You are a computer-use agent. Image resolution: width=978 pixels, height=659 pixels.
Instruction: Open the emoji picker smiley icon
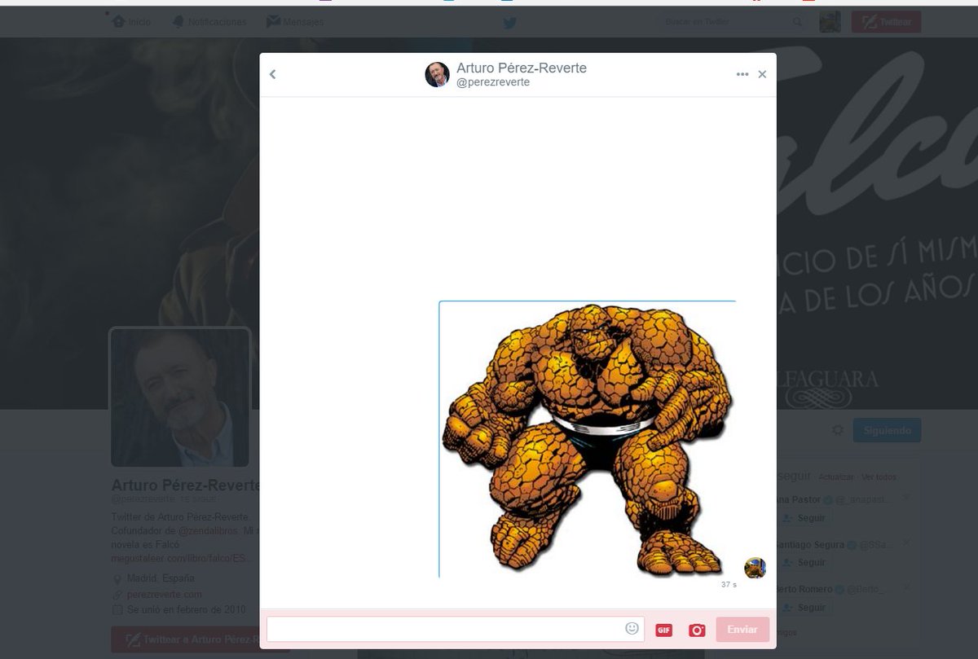632,628
